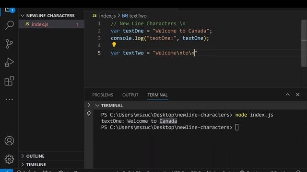This screenshot has height=172, width=307.
Task: Click textTwo in the breadcrumb path
Action: [138, 16]
